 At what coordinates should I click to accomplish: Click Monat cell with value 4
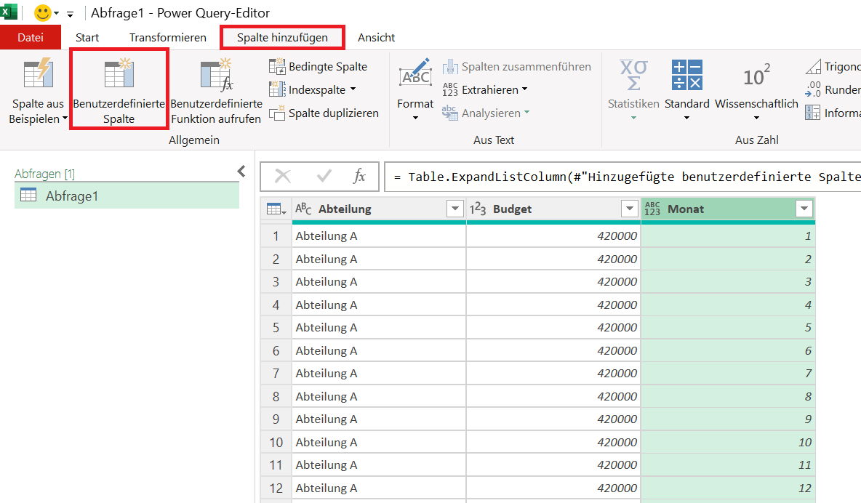(728, 305)
